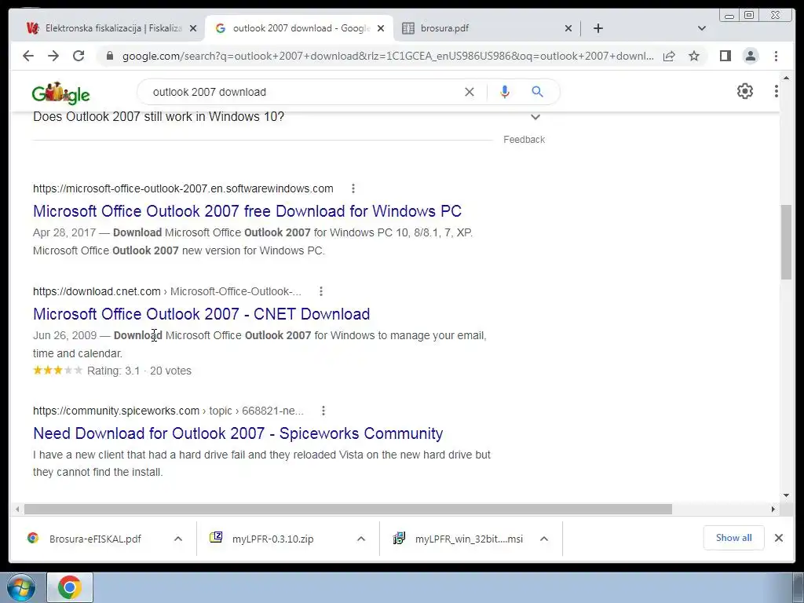Click the microsoft-office-outlook-2007.en.softwarewindows.com URL text
Screen dimensions: 804x603
183,188
